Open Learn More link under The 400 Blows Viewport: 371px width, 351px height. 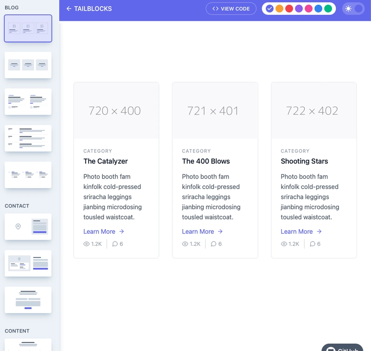tap(198, 231)
